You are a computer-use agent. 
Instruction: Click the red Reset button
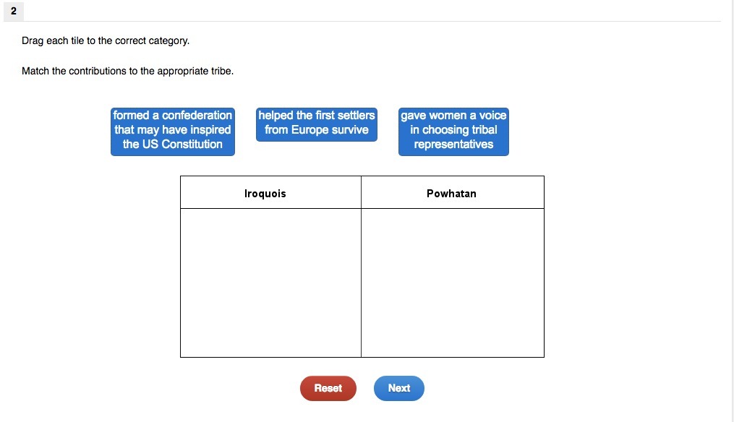328,388
